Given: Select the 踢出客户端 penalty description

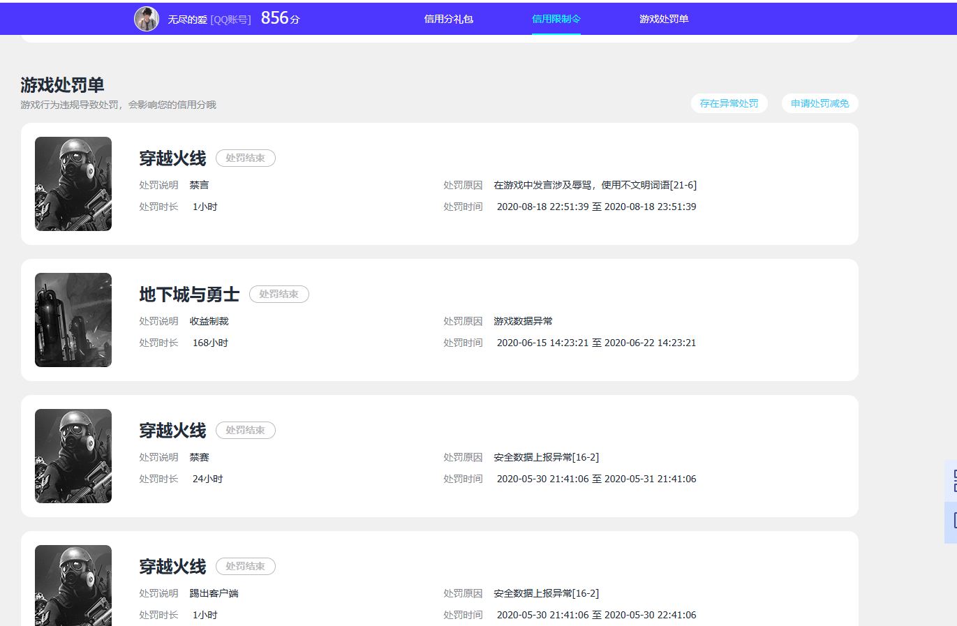Looking at the screenshot, I should point(214,593).
